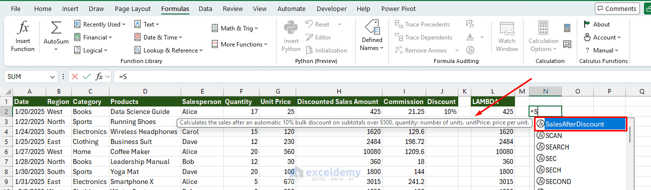
Task: Click the Discounted Sales Amount header cell
Action: [339, 101]
